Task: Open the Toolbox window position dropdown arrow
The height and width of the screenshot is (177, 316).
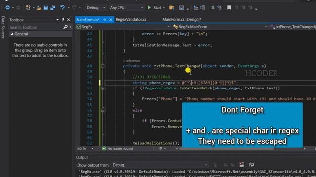Action: tap(57, 20)
